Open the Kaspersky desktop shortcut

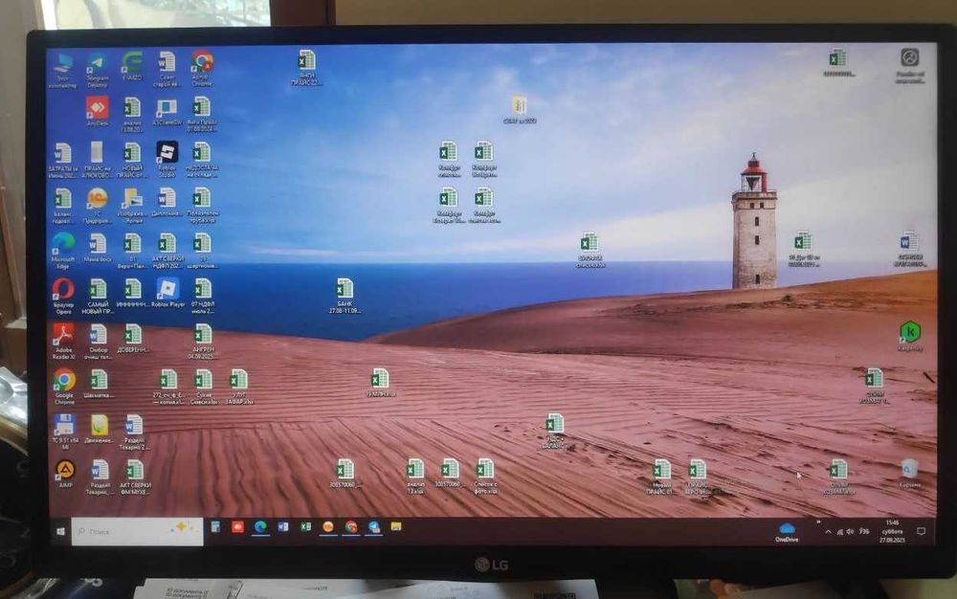(x=909, y=337)
